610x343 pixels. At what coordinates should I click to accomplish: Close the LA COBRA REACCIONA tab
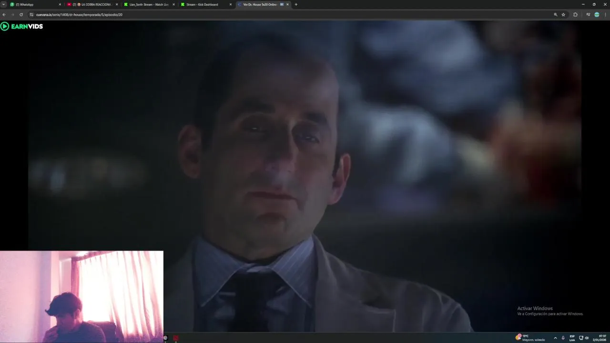pos(117,4)
